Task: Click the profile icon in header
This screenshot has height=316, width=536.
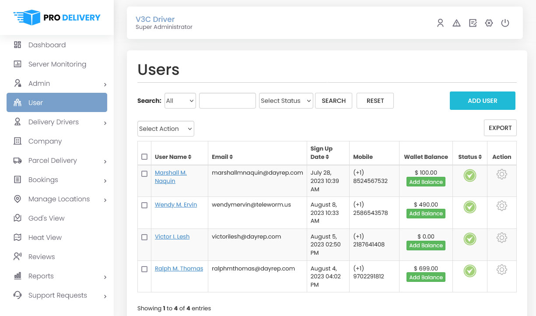Action: [x=440, y=23]
